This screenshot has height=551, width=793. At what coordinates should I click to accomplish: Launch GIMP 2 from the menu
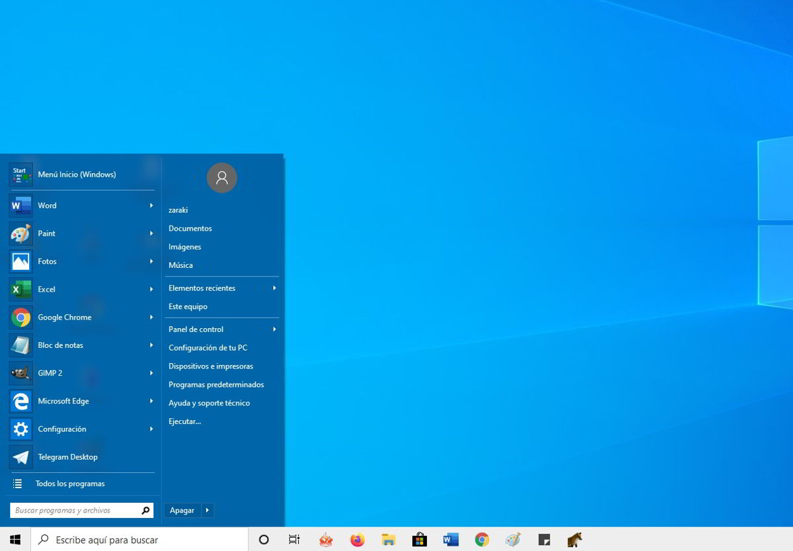coord(50,373)
